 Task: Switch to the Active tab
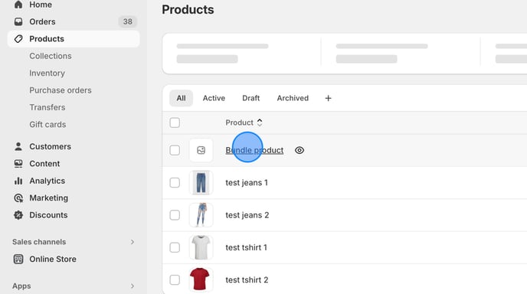pyautogui.click(x=214, y=98)
